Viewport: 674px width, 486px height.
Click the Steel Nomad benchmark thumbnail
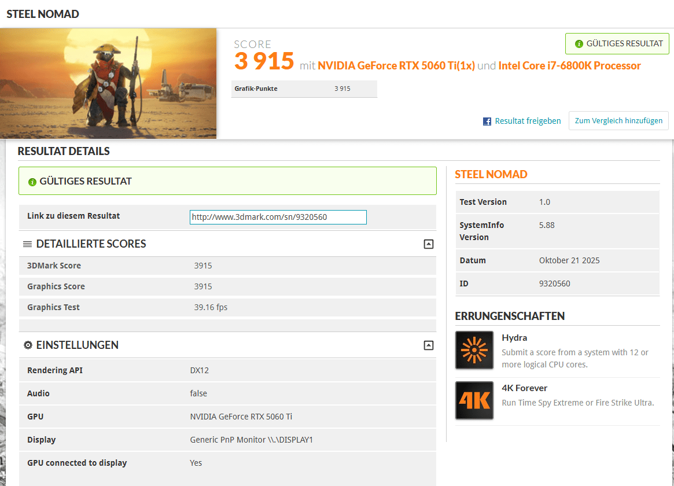coord(108,83)
